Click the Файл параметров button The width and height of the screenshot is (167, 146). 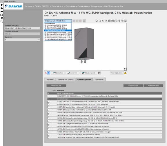pyautogui.click(x=117, y=73)
